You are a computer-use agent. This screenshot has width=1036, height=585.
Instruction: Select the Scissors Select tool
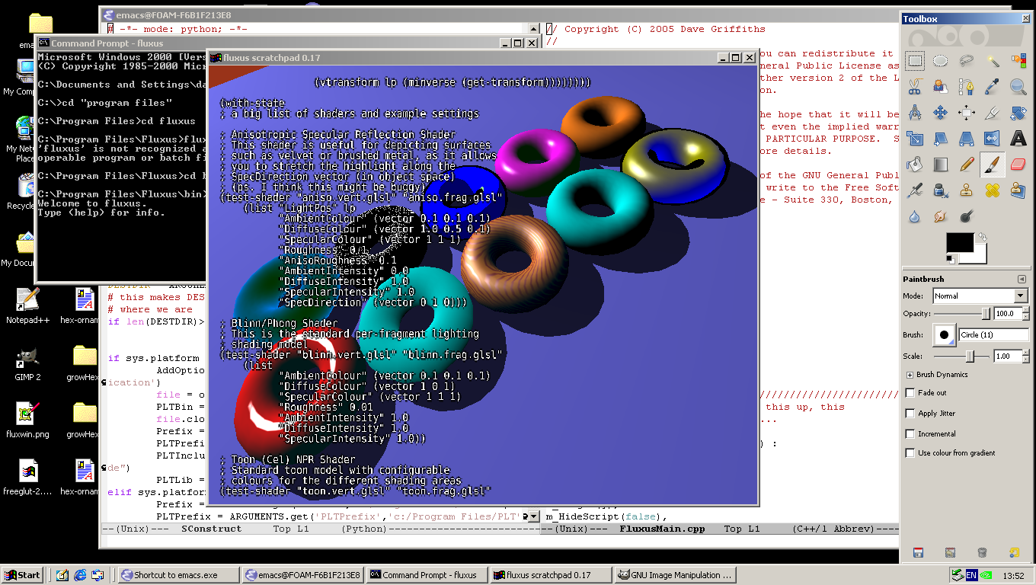tap(915, 87)
